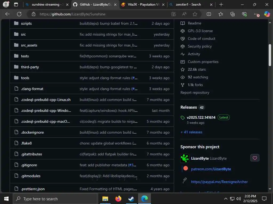Click the browser profile avatar
273x204 pixels.
pos(6,5)
